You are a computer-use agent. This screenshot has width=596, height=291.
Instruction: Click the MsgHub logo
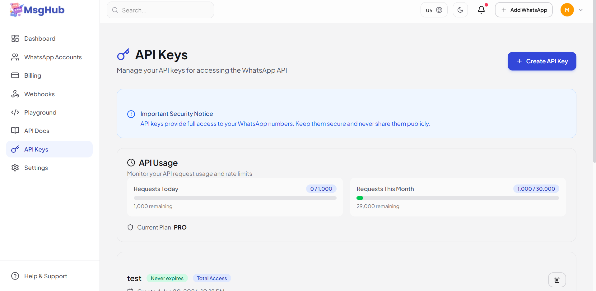pyautogui.click(x=37, y=10)
